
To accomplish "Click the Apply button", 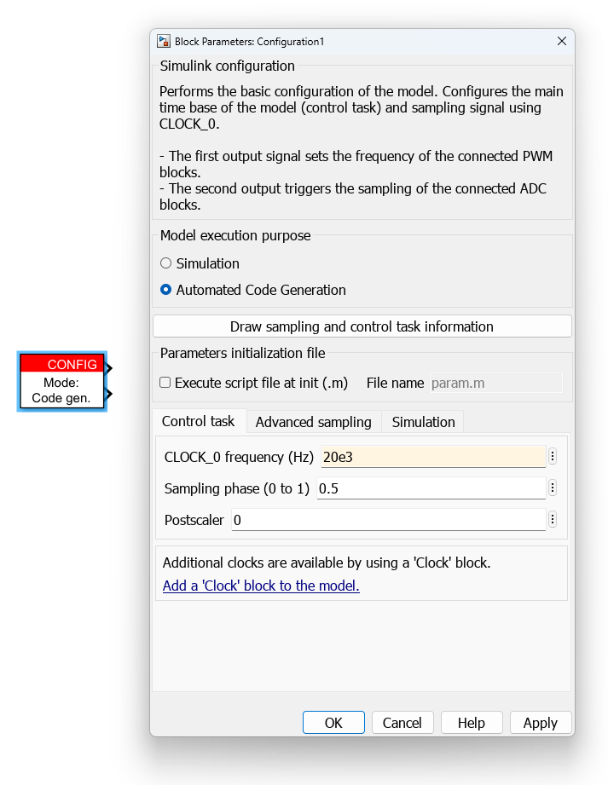I will (541, 723).
